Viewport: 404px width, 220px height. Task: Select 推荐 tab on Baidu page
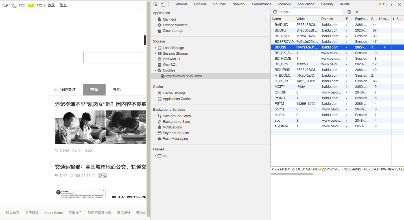(x=94, y=90)
